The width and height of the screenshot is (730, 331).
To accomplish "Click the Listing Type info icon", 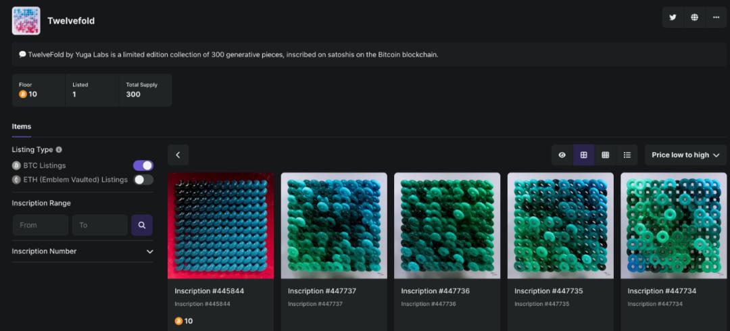I will click(59, 150).
